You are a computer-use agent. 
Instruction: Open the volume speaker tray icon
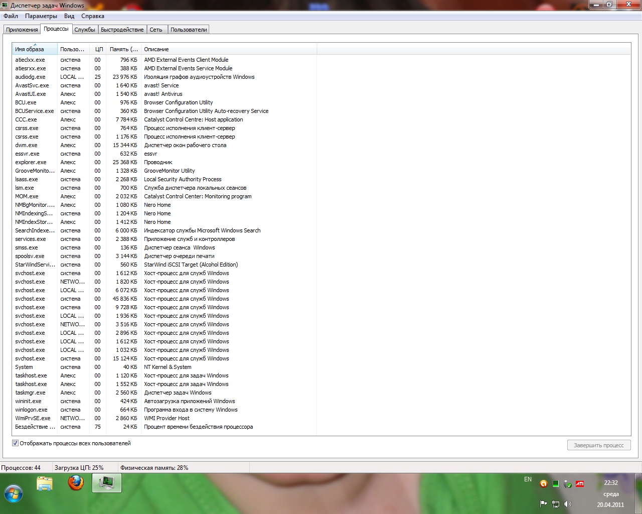coord(568,504)
